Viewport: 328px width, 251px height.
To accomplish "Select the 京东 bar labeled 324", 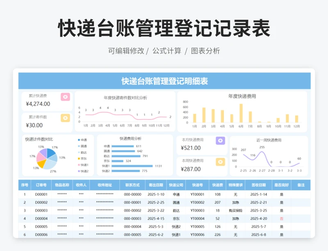I will 117,161.
